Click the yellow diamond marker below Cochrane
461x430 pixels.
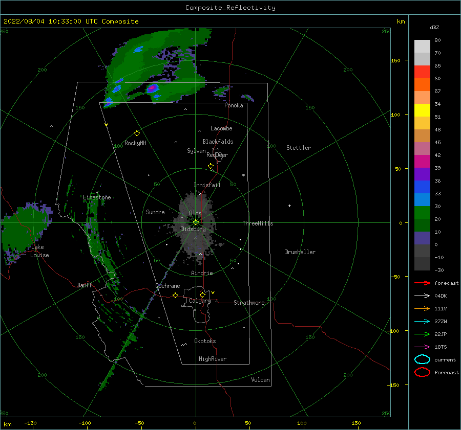coord(175,295)
